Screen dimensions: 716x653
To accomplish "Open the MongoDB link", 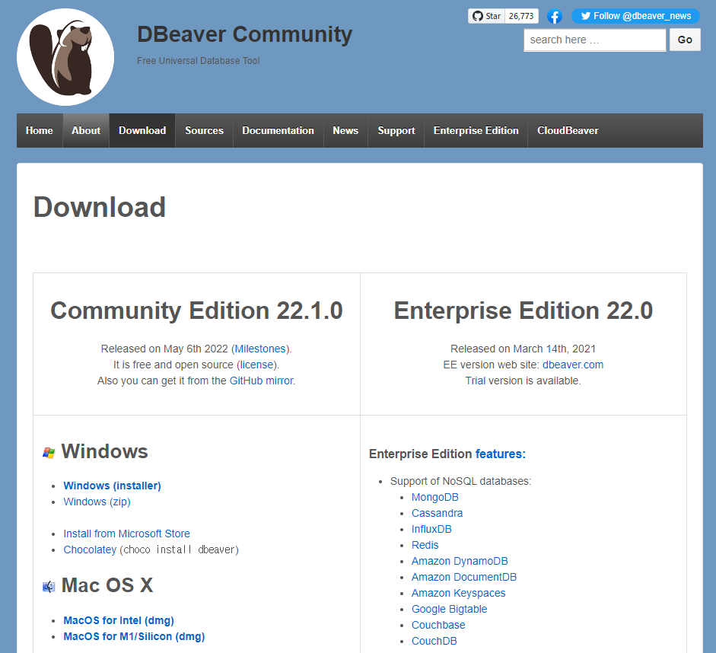I will point(434,497).
